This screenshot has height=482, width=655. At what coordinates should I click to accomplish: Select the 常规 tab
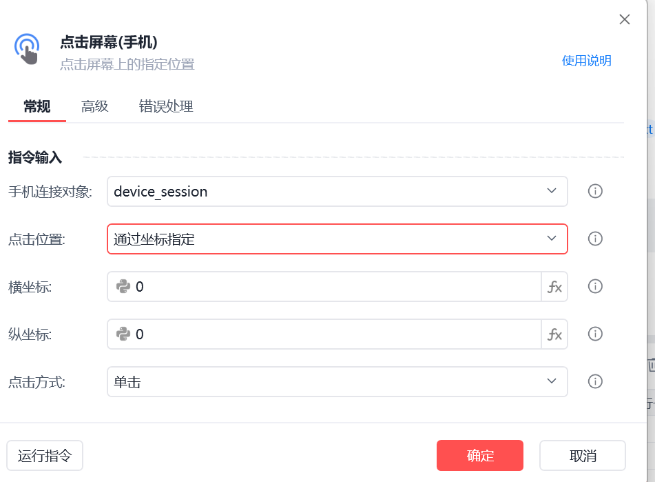[37, 106]
